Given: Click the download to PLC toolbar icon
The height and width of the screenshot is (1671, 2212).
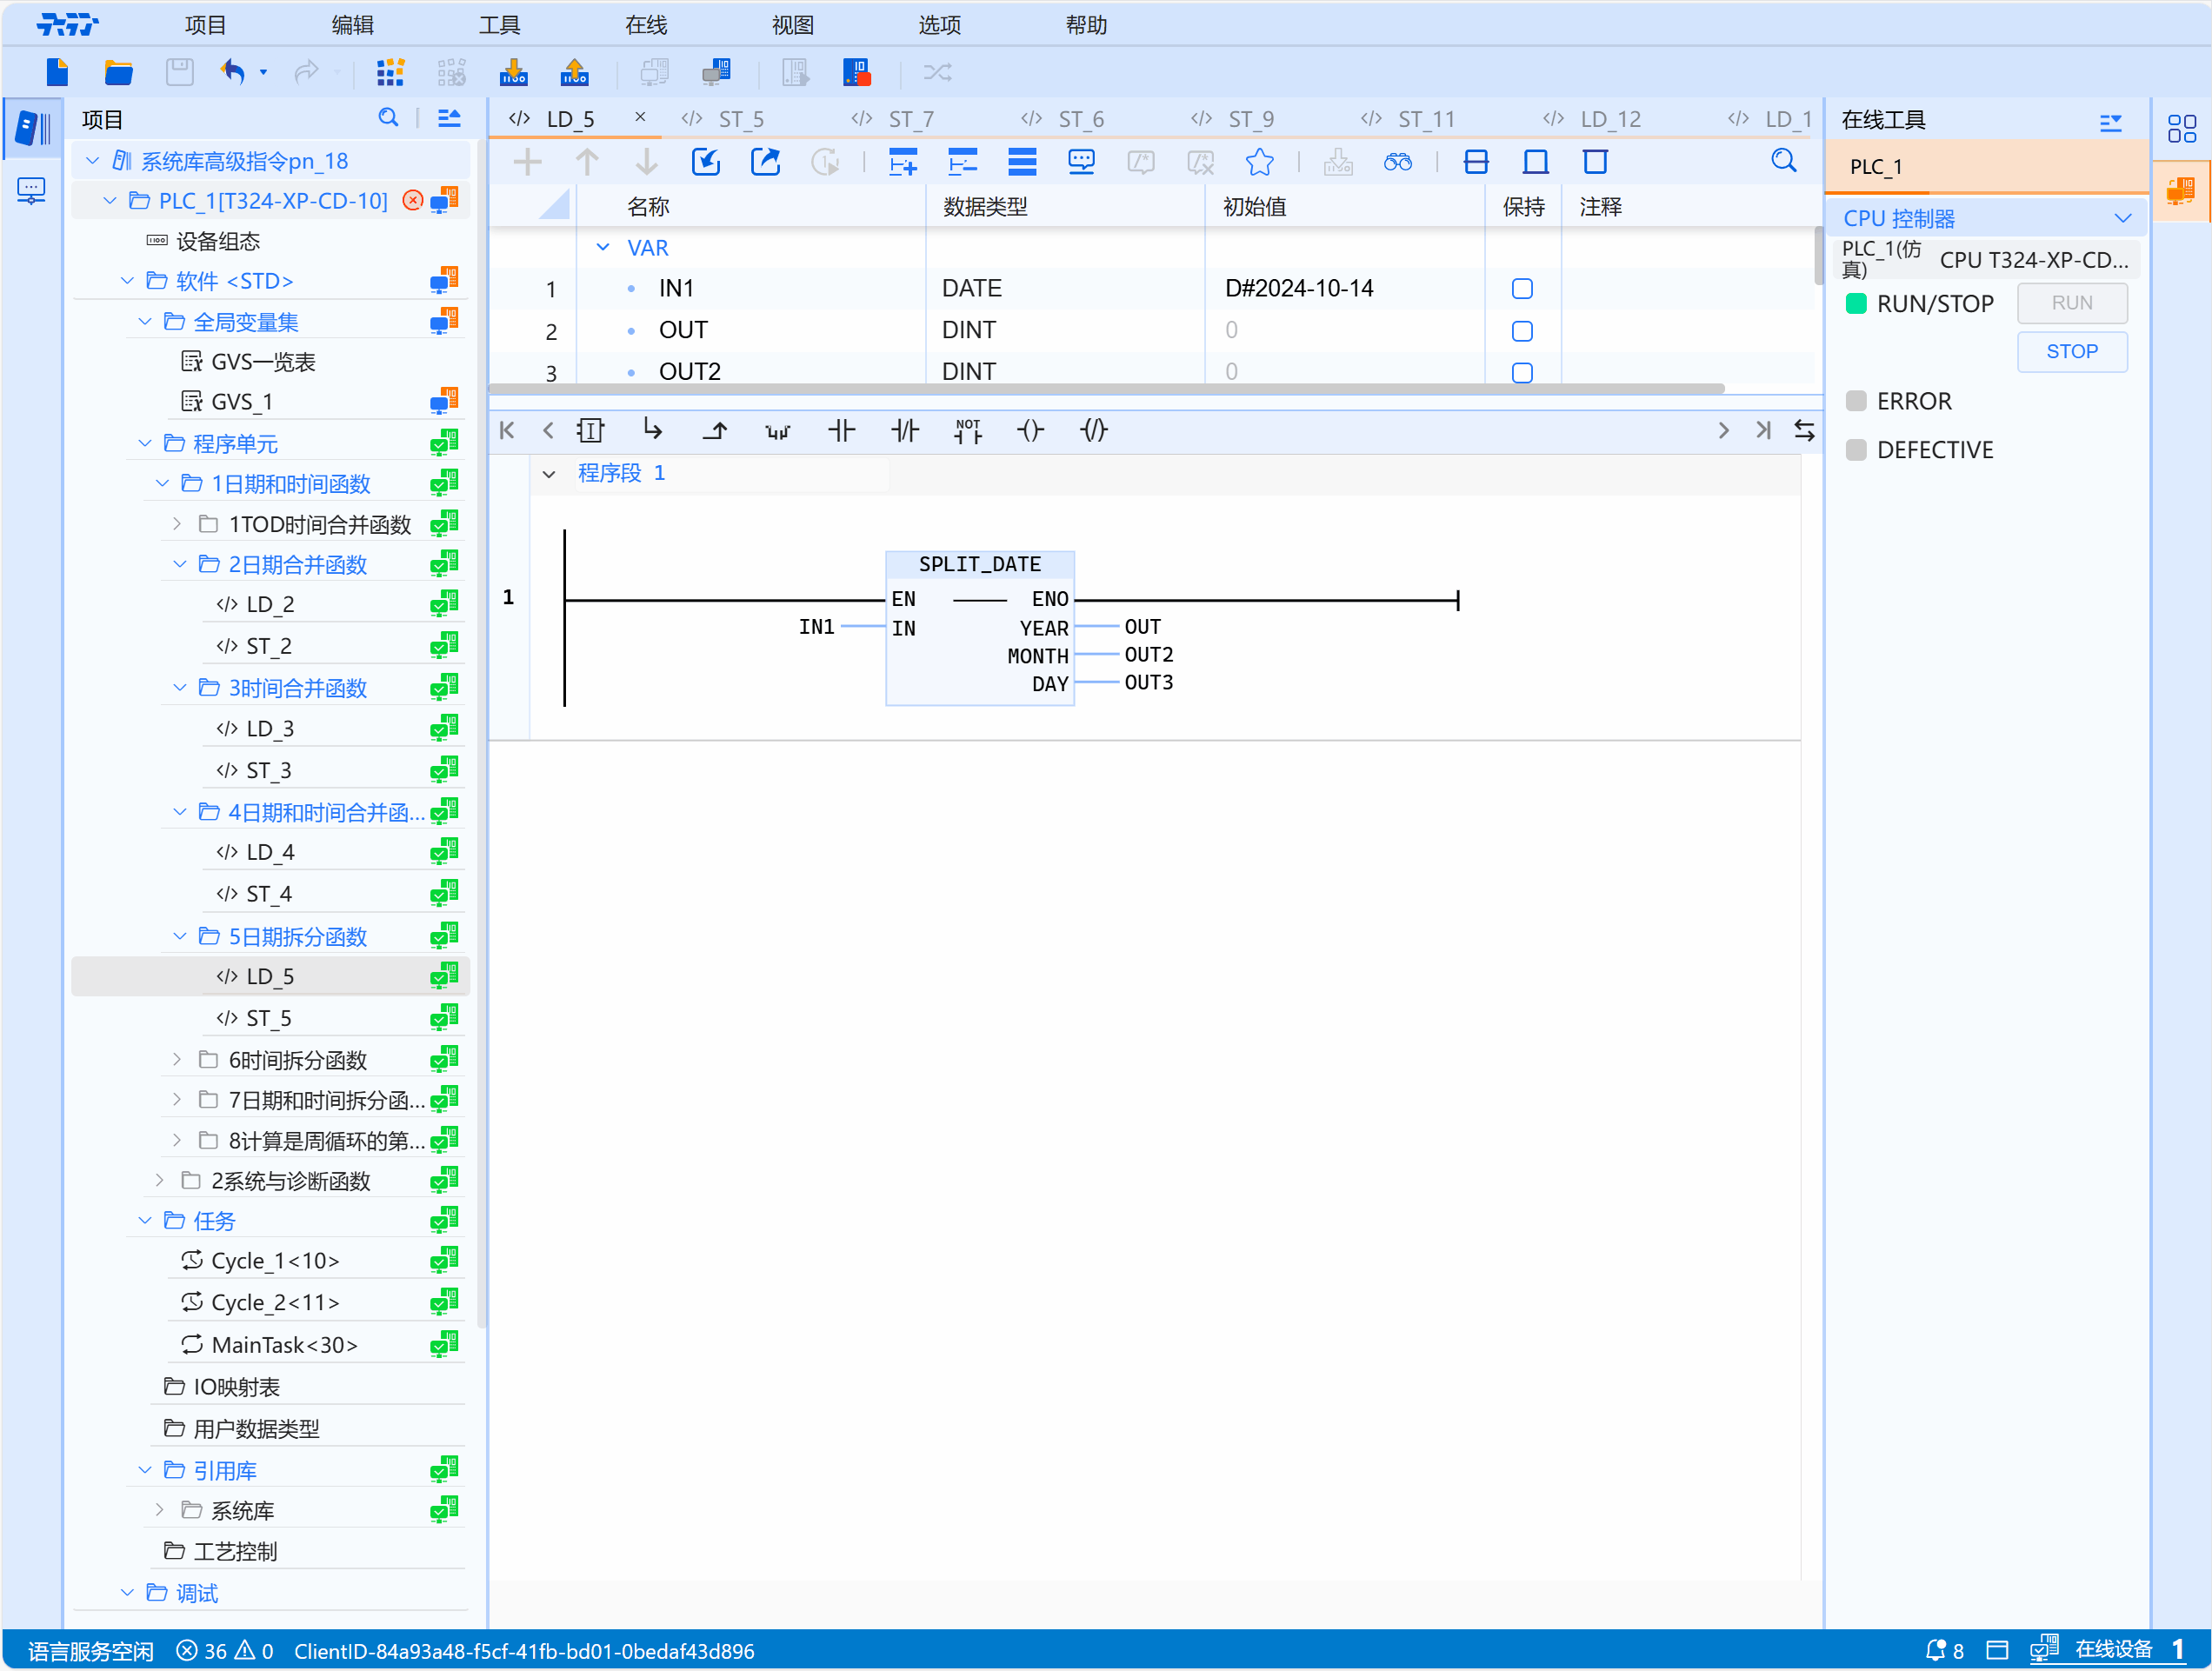Looking at the screenshot, I should [513, 72].
